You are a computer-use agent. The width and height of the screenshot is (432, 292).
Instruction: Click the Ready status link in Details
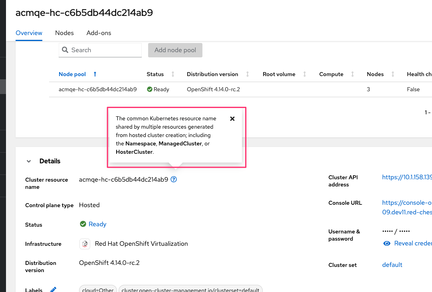pyautogui.click(x=97, y=224)
